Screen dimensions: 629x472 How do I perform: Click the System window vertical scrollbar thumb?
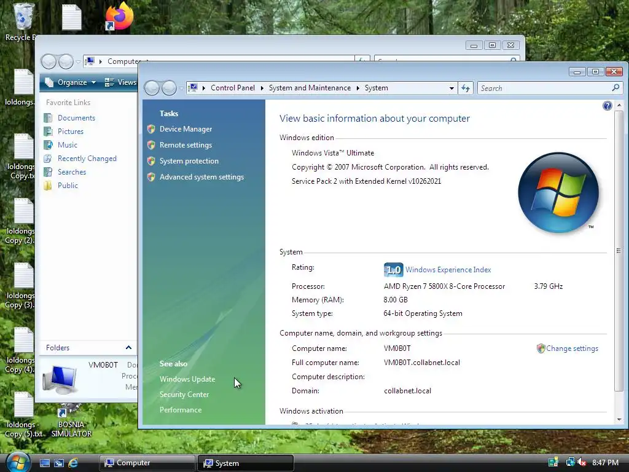pos(619,251)
